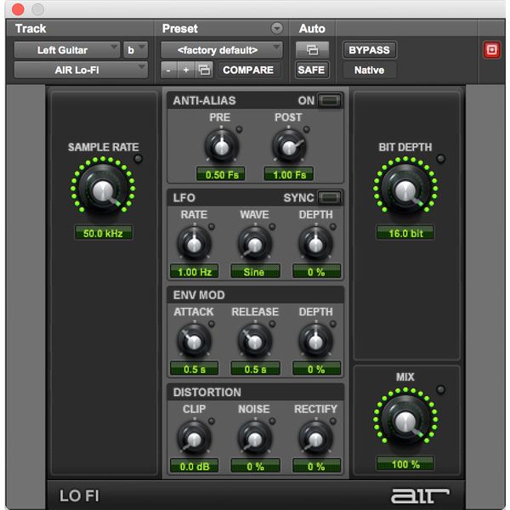This screenshot has width=510, height=510.
Task: Click the 100 % mix value field
Action: click(405, 463)
